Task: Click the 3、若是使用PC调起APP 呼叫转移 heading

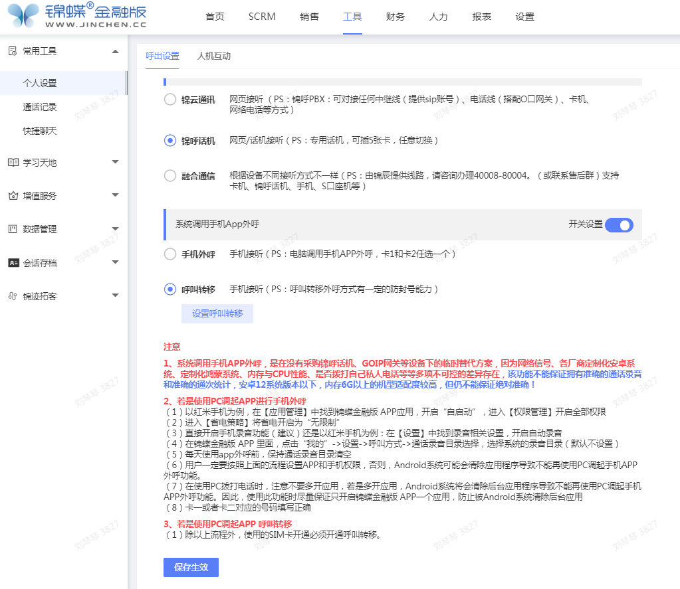Action: pos(228,524)
